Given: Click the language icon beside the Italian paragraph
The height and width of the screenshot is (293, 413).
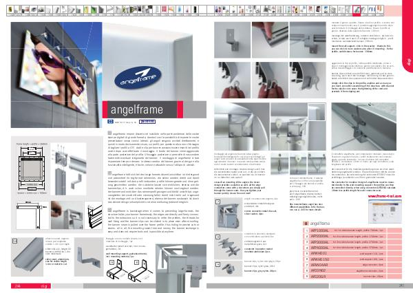Looking at the screenshot, I should [x=109, y=133].
